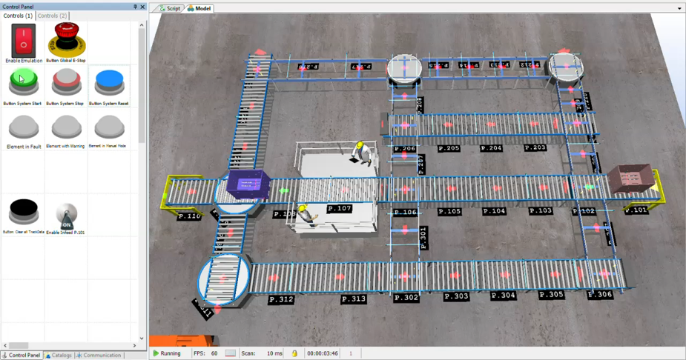The width and height of the screenshot is (686, 360).
Task: Close the Control Panel pane
Action: point(142,7)
